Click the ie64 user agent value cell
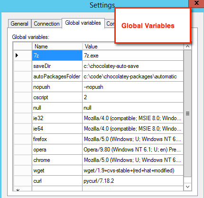Image resolution: width=204 pixels, height=198 pixels. pos(133,129)
